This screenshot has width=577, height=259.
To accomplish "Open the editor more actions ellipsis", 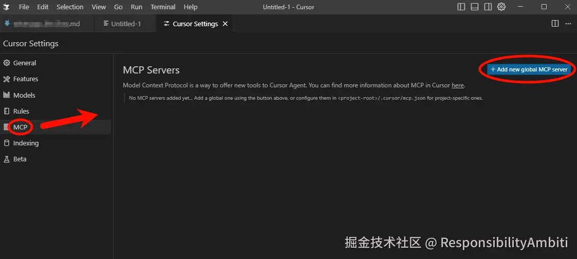I will pyautogui.click(x=568, y=24).
